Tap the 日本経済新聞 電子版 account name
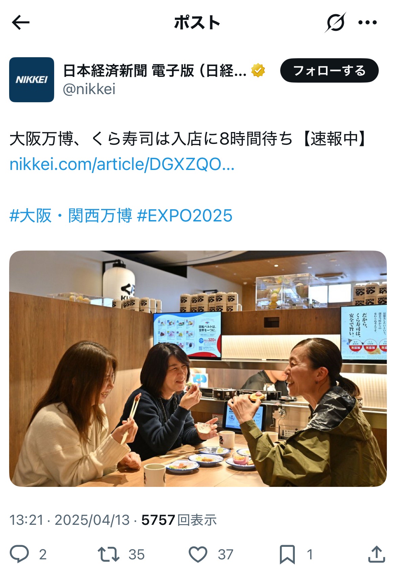396x580 pixels. click(x=155, y=71)
